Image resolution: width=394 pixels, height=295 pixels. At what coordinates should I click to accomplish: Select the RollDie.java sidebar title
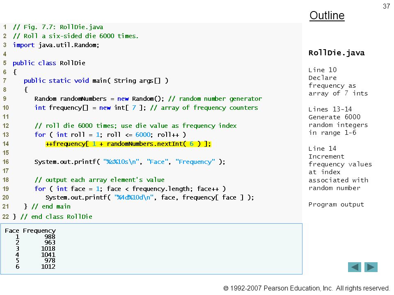337,53
